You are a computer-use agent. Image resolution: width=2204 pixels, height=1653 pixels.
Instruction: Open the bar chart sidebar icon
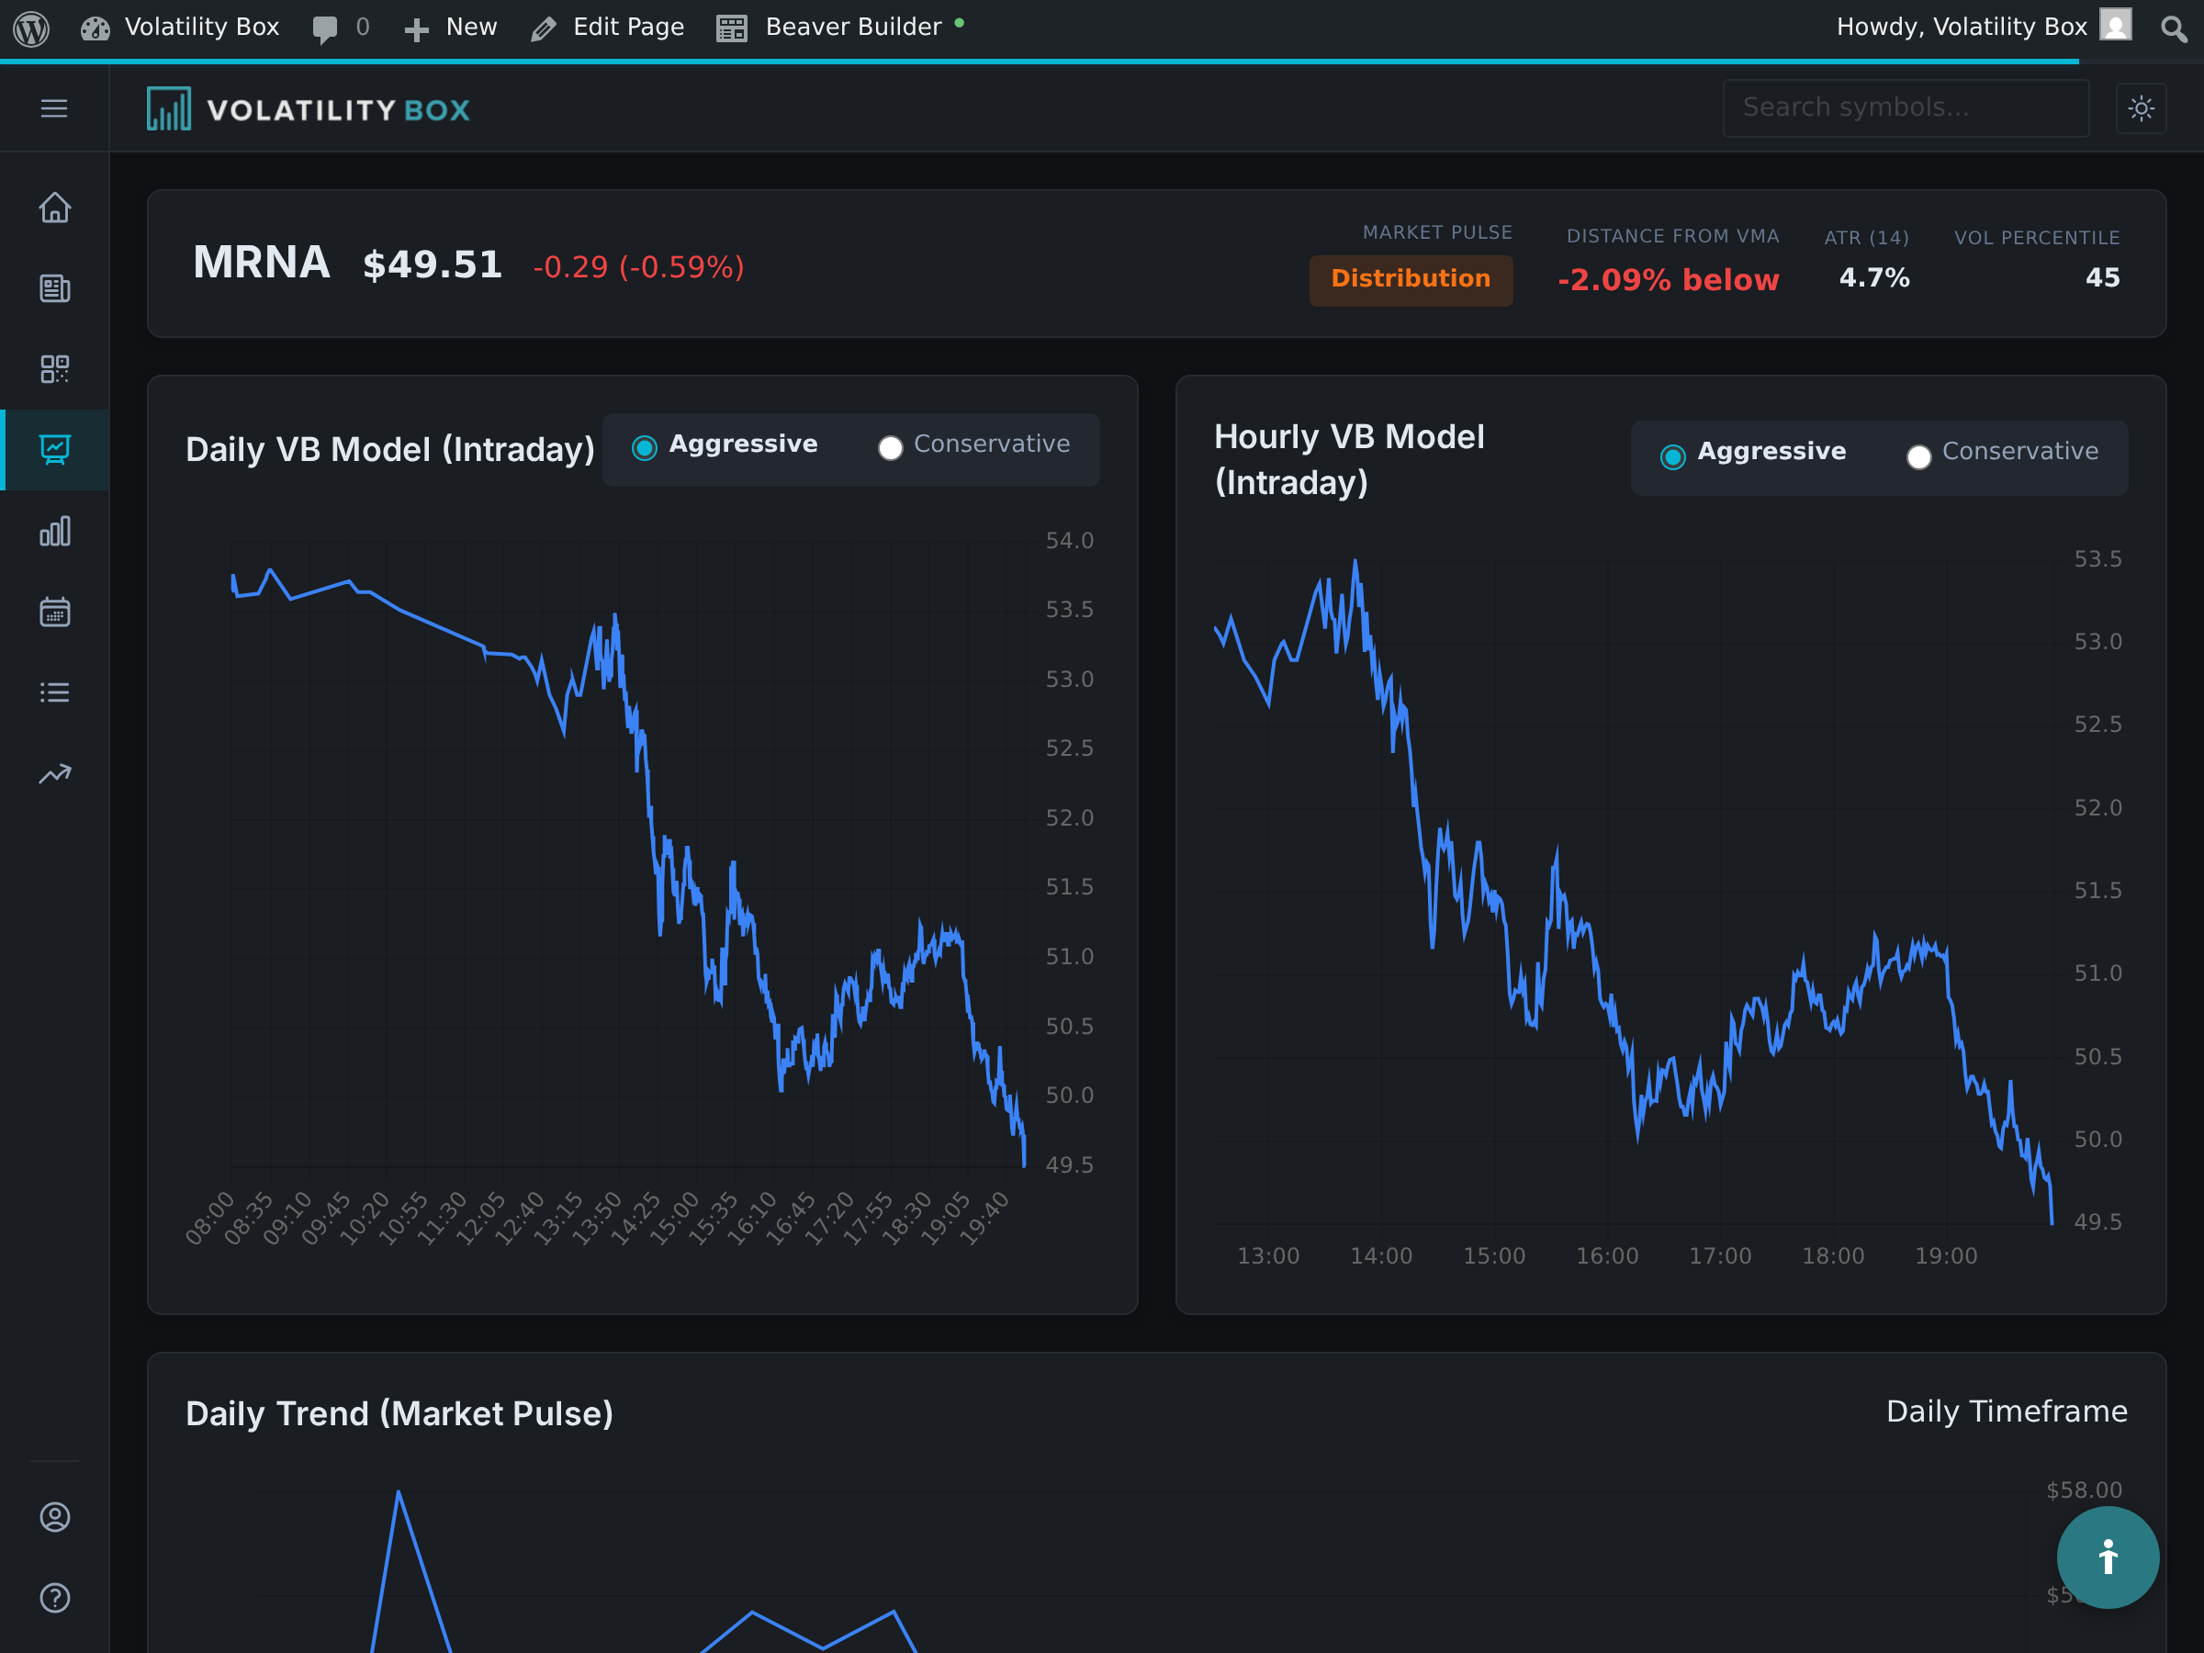point(55,531)
